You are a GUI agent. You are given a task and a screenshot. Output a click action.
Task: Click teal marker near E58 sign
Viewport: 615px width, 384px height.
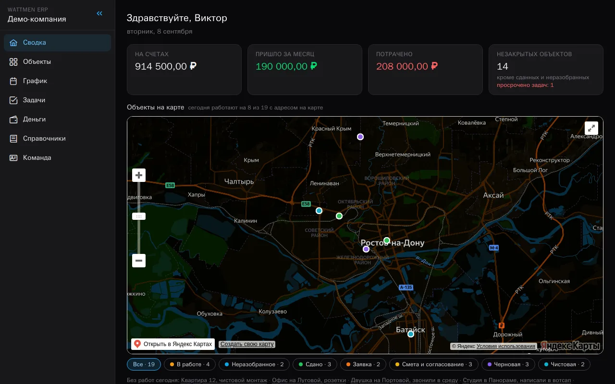tap(319, 211)
